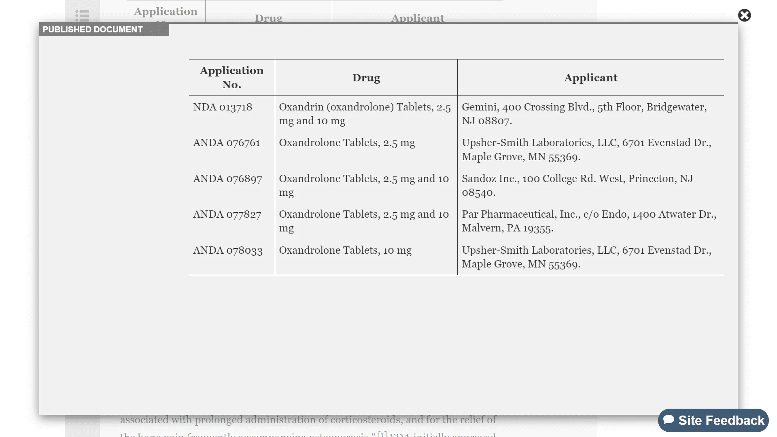Select the Oxandrolone Tablets, 10 mg cell
Viewport: 777px width, 437px height.
[x=366, y=257]
